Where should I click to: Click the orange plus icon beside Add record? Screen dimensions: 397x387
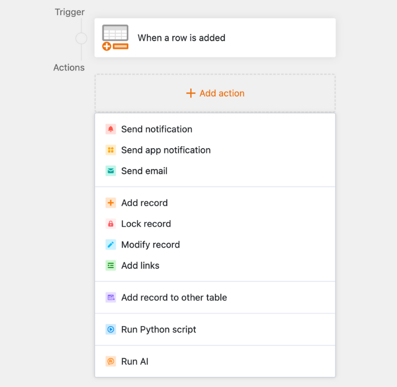(111, 203)
